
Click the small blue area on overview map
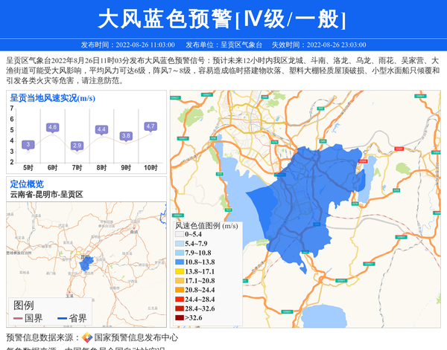coord(84,265)
